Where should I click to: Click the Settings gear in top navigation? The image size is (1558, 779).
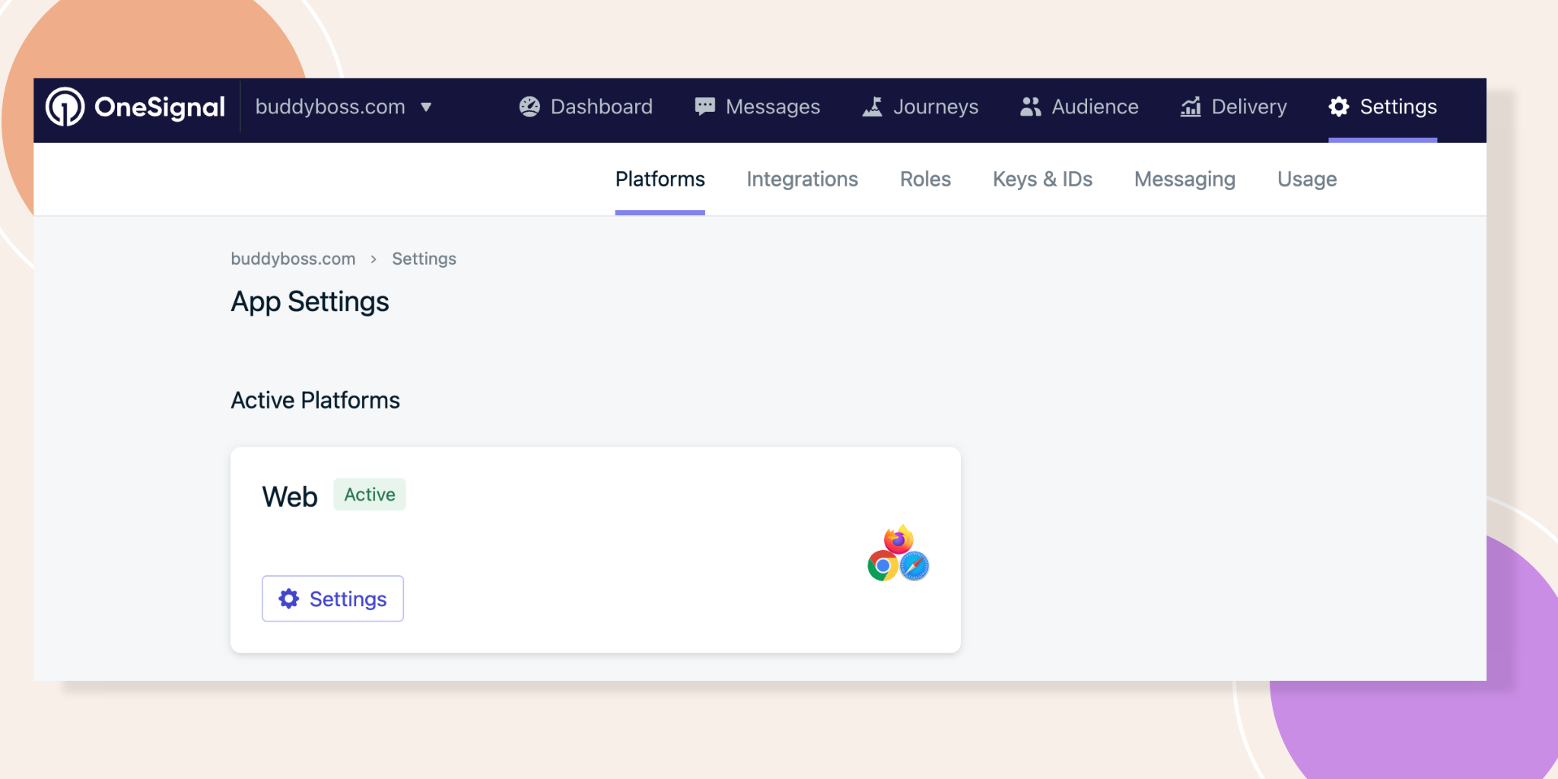point(1339,107)
